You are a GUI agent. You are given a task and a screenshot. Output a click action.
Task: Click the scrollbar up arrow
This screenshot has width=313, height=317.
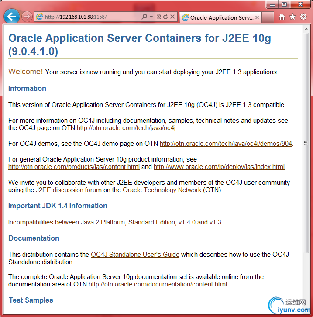pos(306,29)
